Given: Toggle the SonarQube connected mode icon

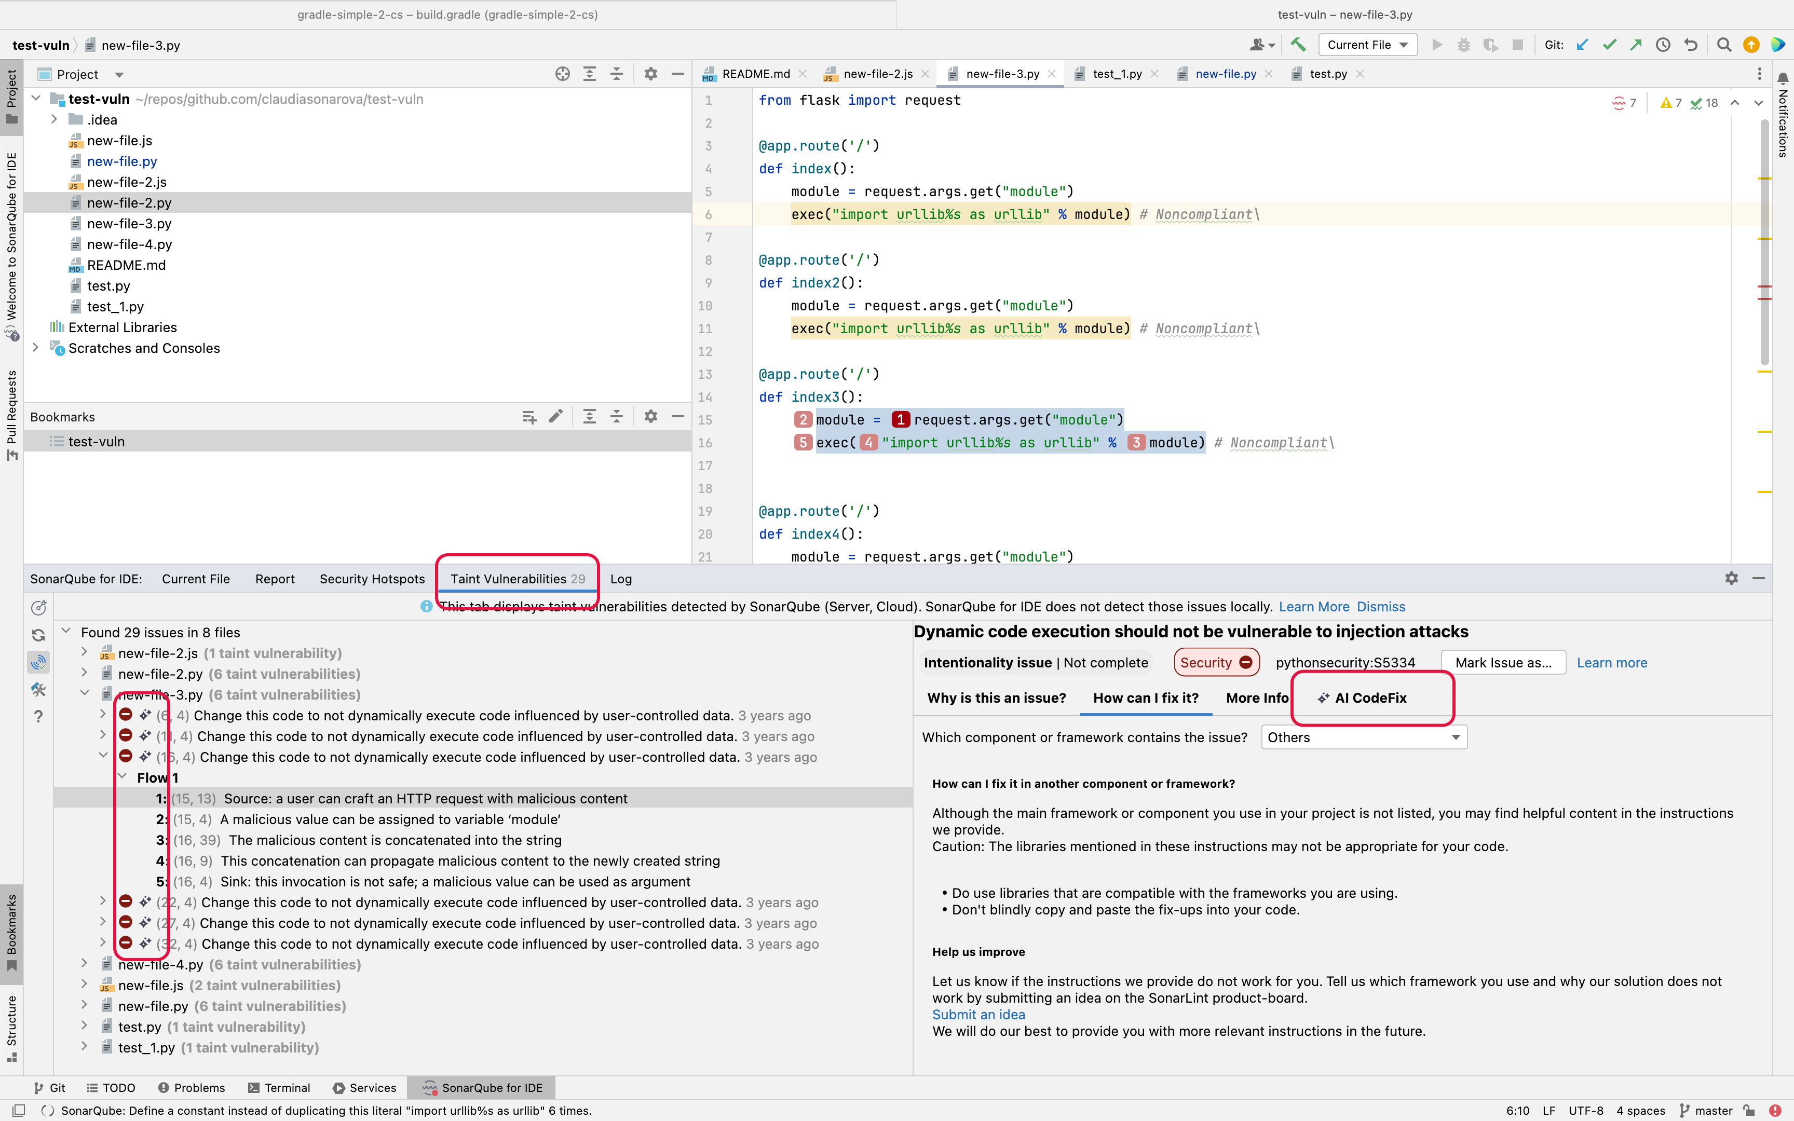Looking at the screenshot, I should (x=38, y=661).
